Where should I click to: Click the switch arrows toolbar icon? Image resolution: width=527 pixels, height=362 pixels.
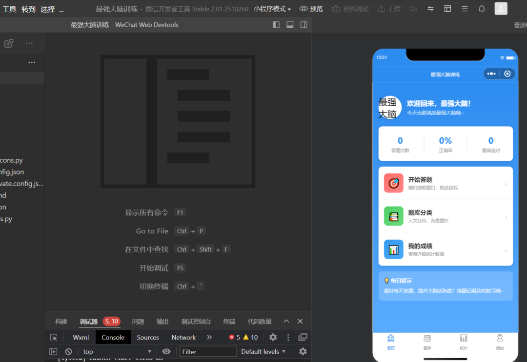(x=430, y=9)
